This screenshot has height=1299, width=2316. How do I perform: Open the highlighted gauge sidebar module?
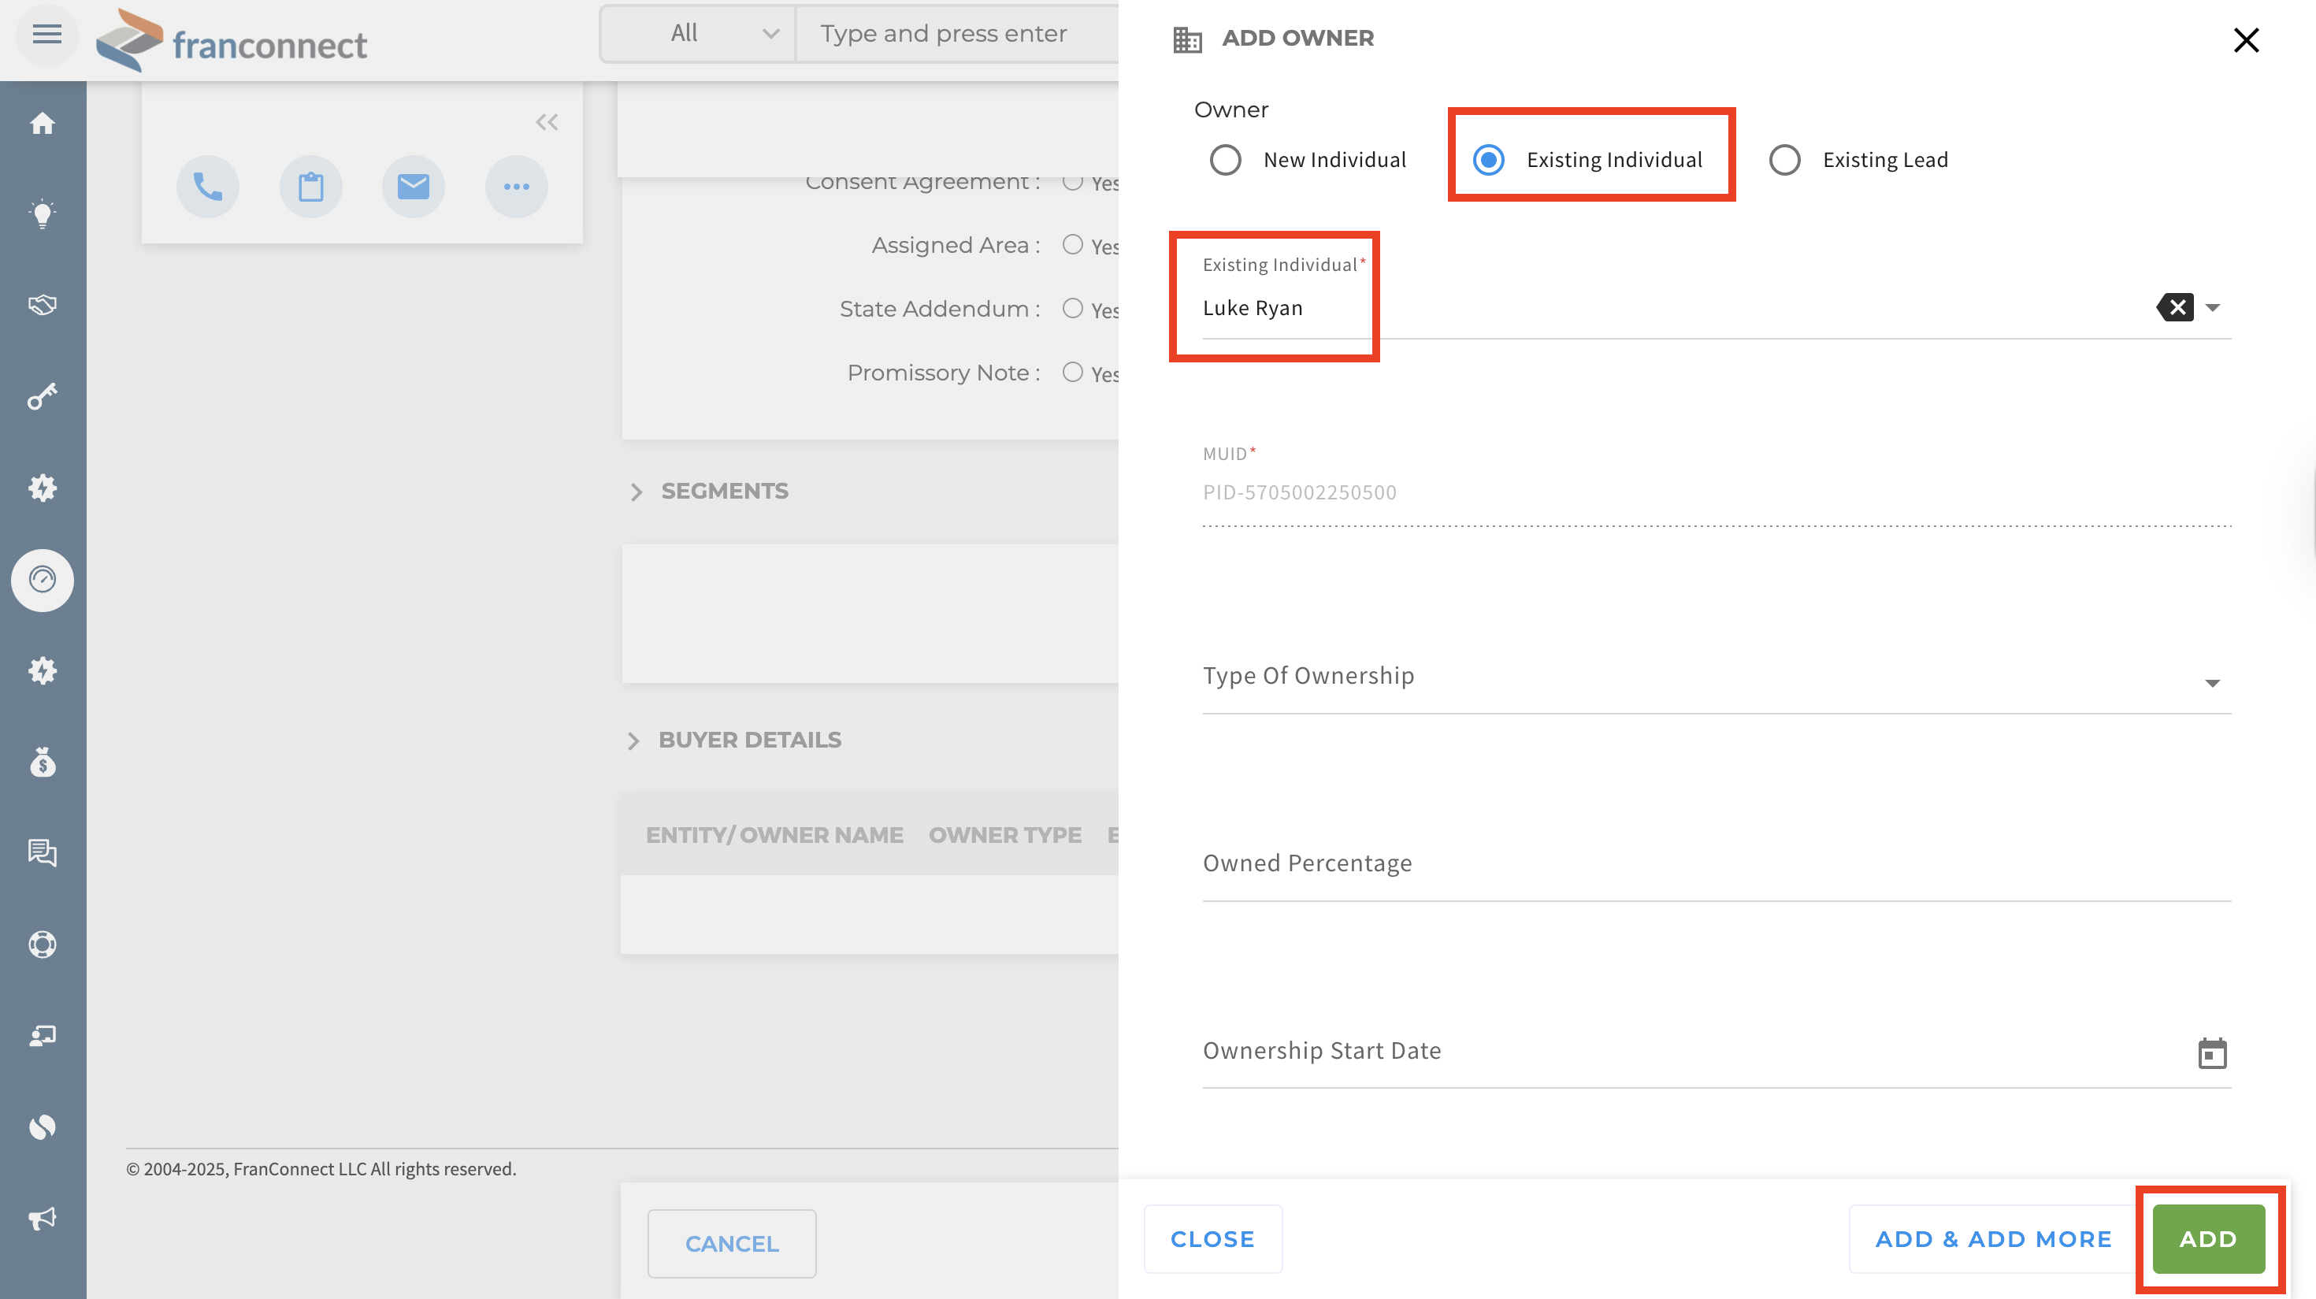tap(43, 580)
